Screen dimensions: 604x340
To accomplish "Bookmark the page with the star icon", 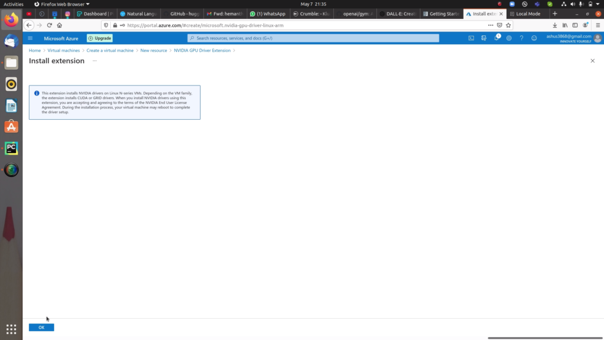I will click(508, 25).
